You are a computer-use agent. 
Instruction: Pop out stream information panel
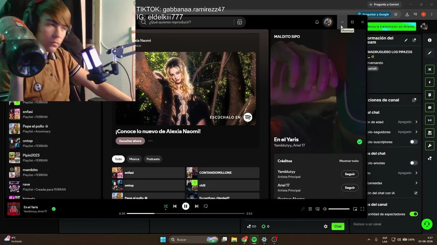(x=414, y=40)
